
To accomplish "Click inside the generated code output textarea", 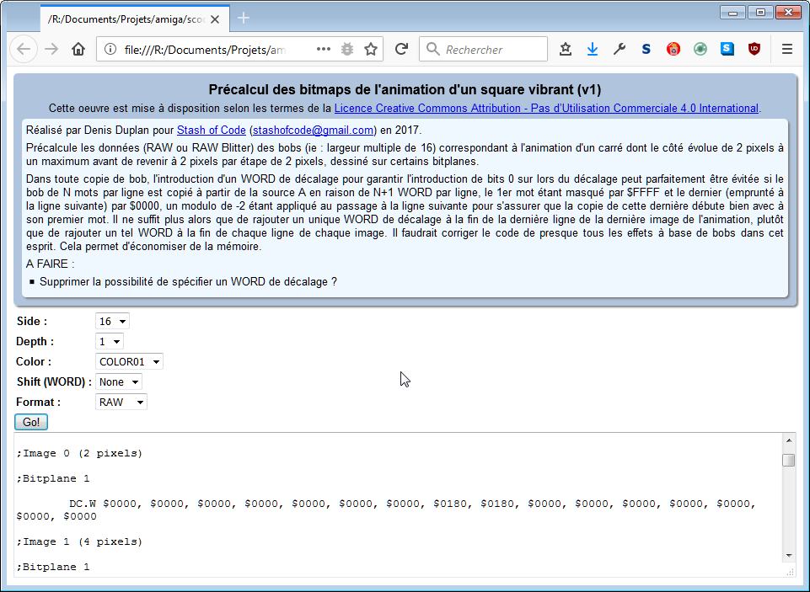I will pyautogui.click(x=398, y=504).
